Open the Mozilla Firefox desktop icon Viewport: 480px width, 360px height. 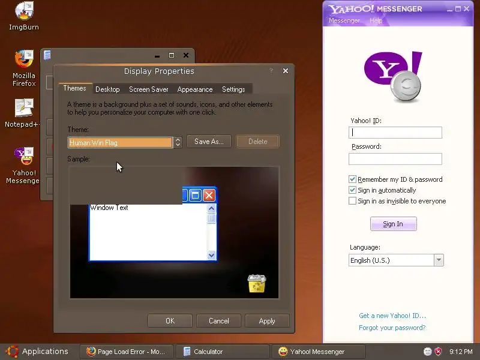[x=24, y=68]
